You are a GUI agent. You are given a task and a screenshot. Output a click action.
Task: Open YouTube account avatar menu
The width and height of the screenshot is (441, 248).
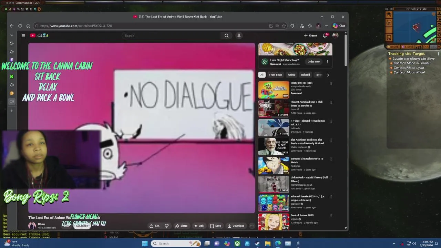coord(335,35)
